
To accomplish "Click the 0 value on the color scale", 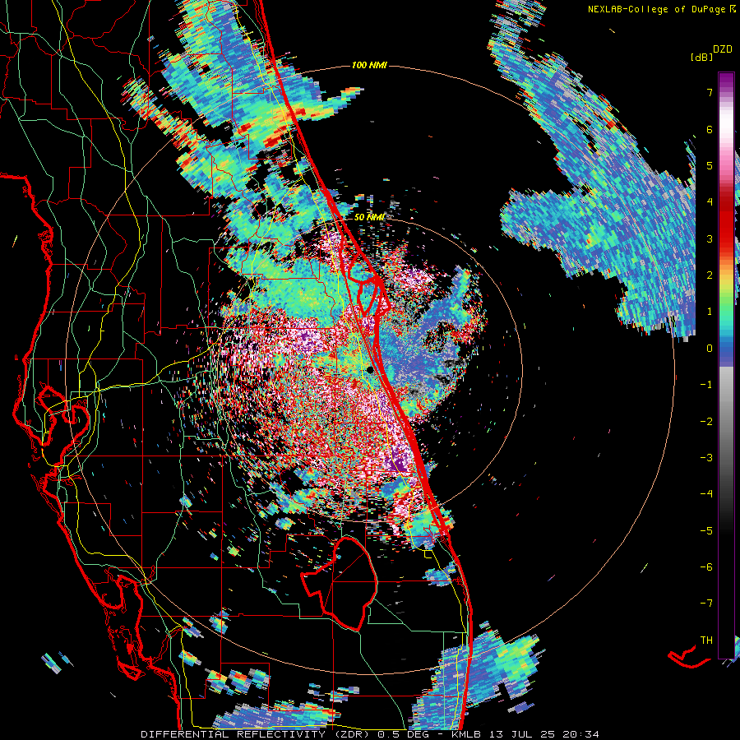I will [710, 349].
